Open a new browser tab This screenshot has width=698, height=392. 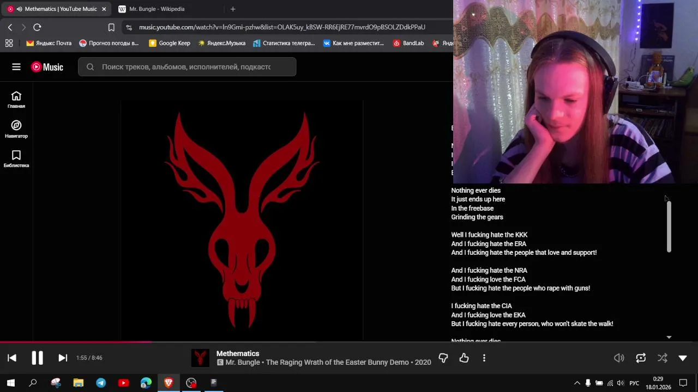pyautogui.click(x=233, y=9)
